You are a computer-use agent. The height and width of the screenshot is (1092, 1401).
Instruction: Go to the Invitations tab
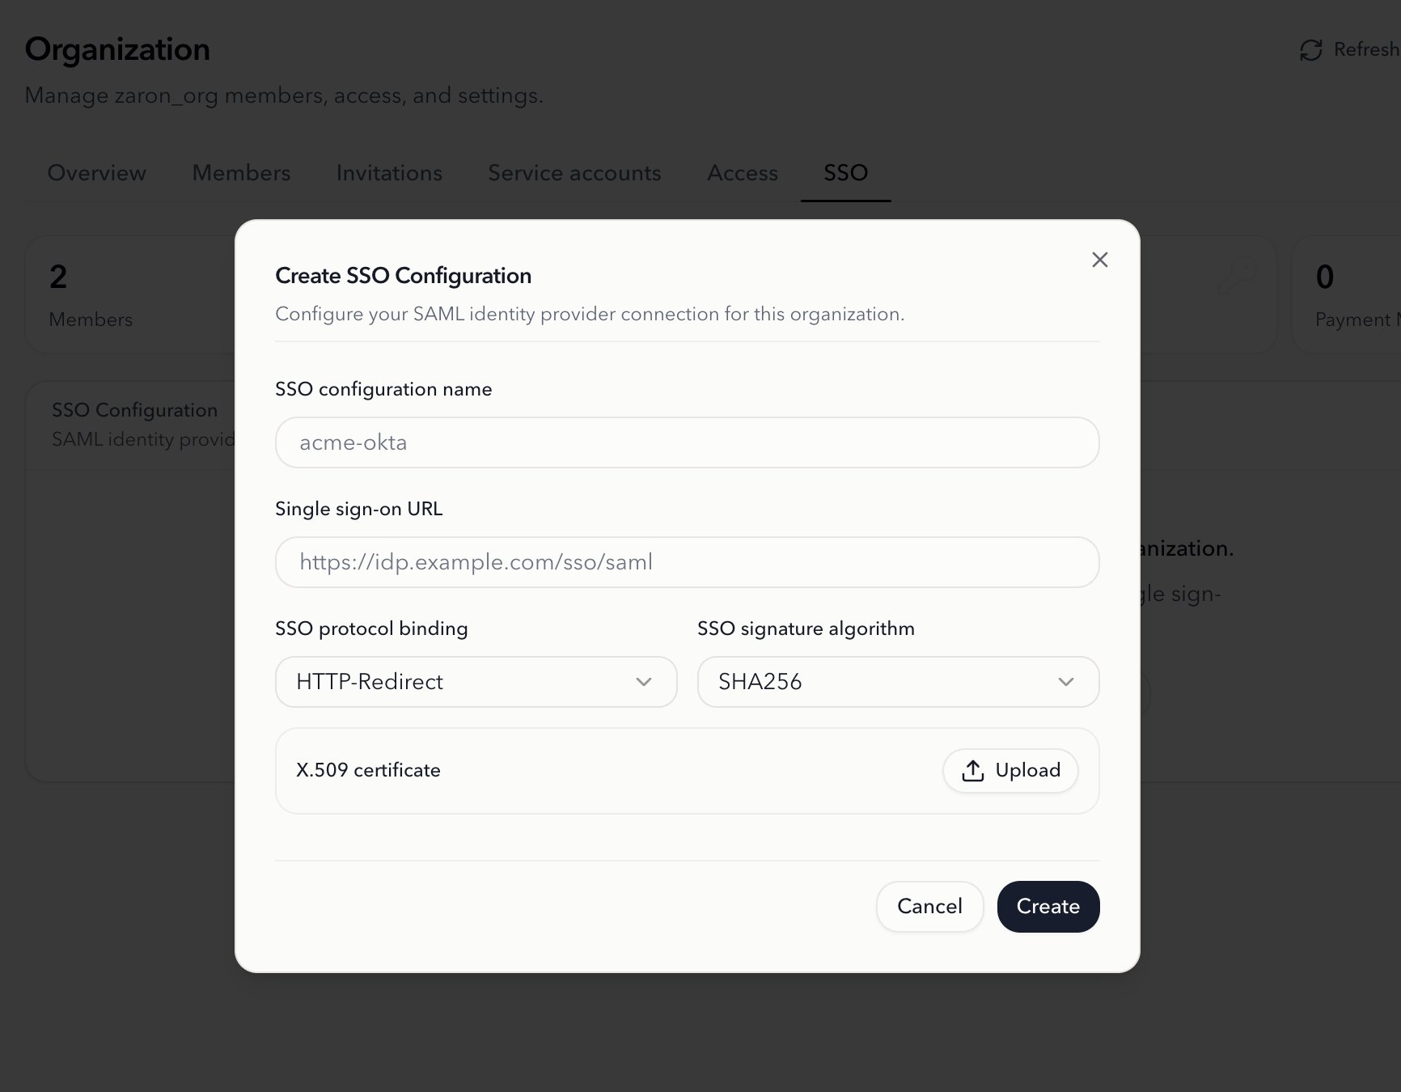389,173
